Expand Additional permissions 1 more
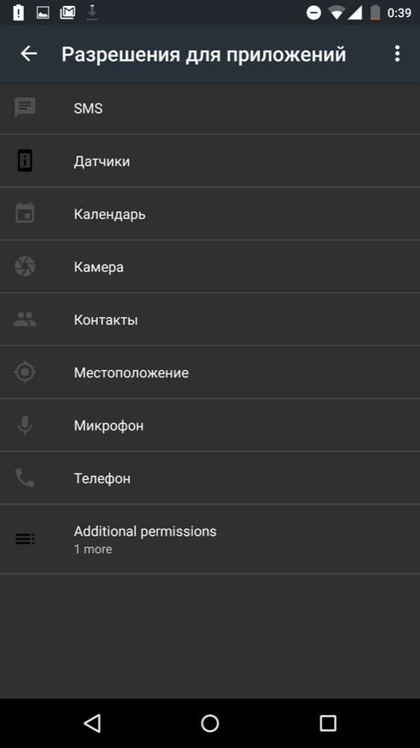Viewport: 420px width, 748px height. 210,539
